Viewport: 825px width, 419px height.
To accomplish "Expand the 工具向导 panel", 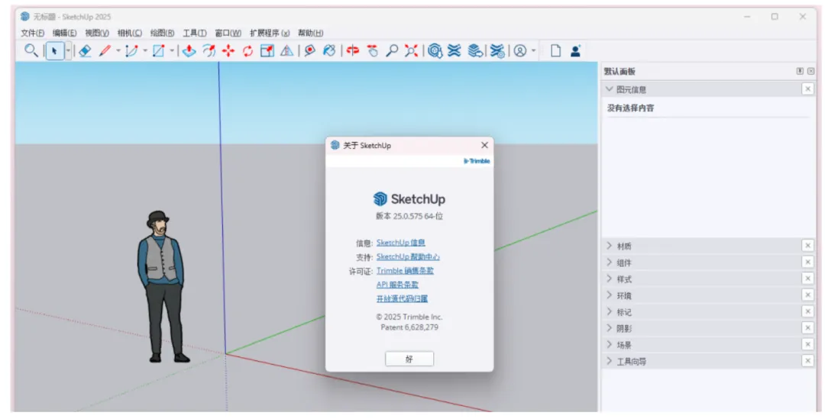I will pos(610,361).
